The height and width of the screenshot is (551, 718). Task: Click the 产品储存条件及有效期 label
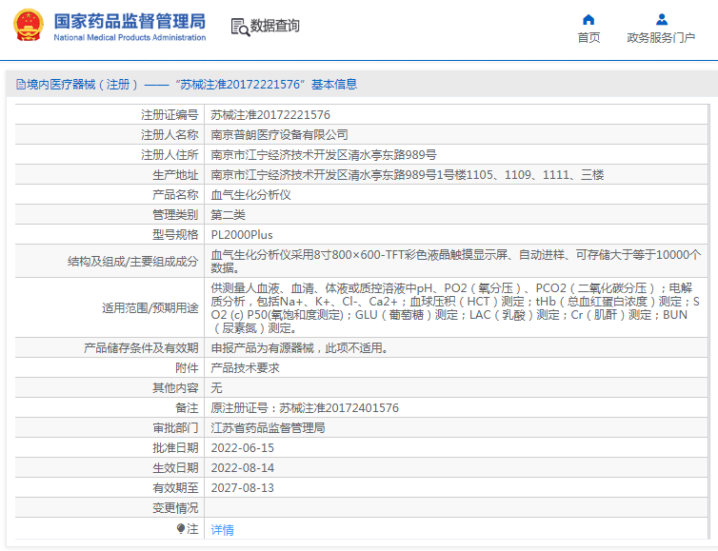141,347
